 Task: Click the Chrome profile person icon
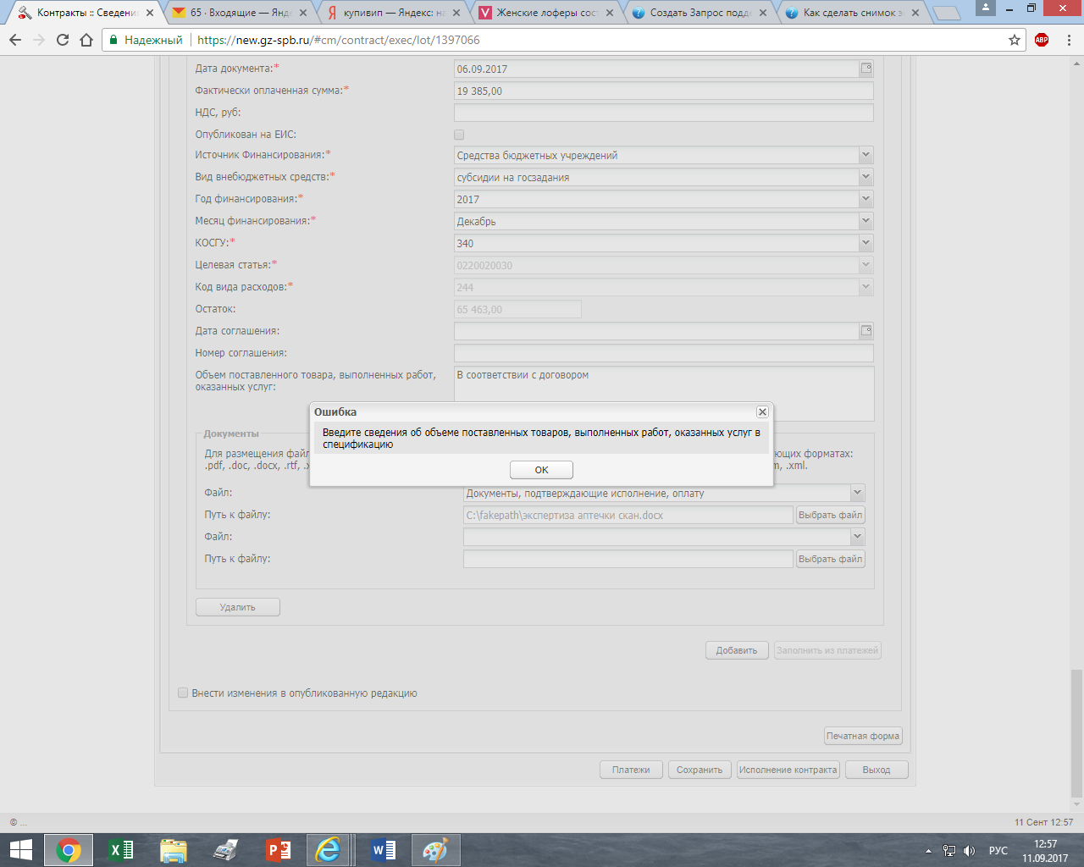click(986, 8)
